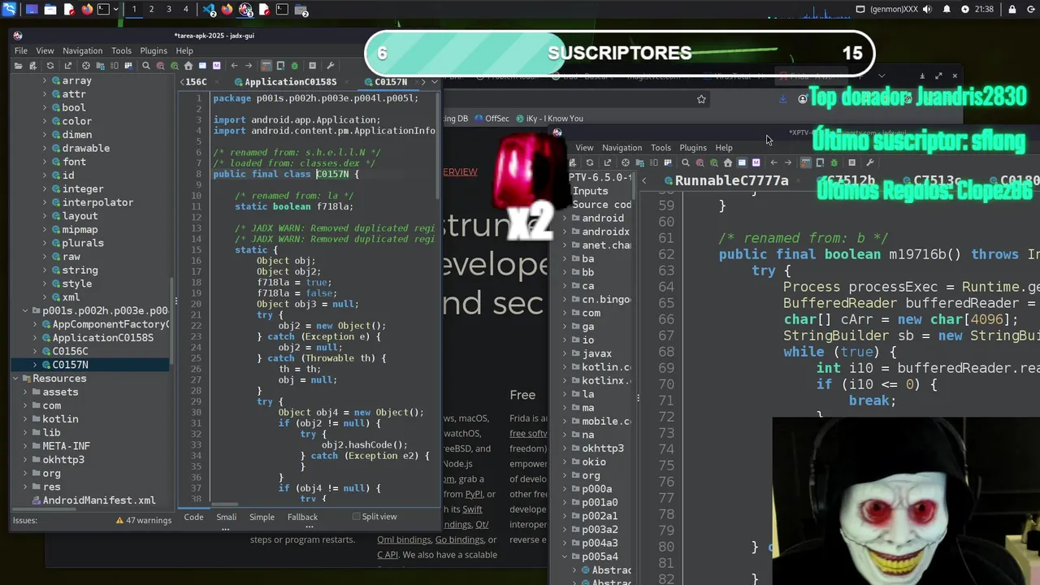Expand the okhttp3 package in rear XPTV tree
Screen dimensions: 1040x585
click(x=565, y=448)
